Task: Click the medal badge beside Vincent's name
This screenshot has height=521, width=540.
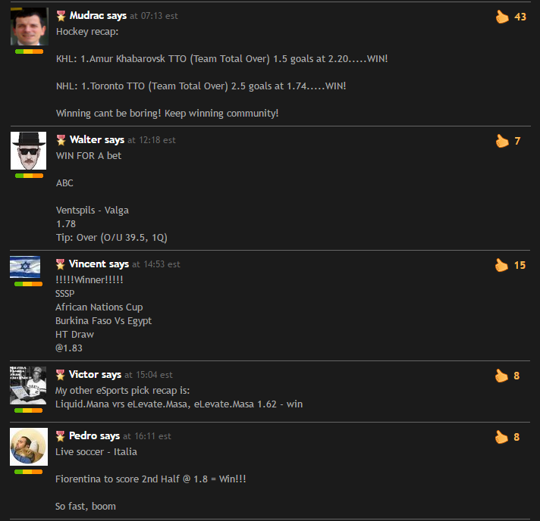Action: tap(60, 264)
